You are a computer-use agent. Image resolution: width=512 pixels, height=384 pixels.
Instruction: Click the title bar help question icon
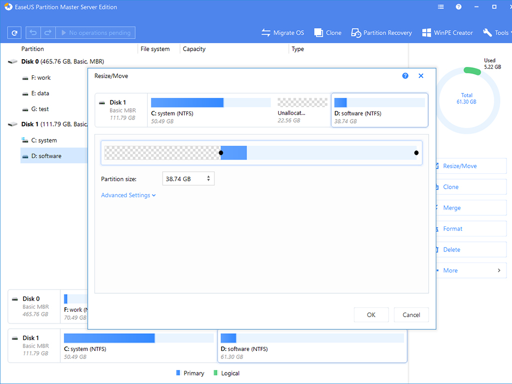[459, 7]
